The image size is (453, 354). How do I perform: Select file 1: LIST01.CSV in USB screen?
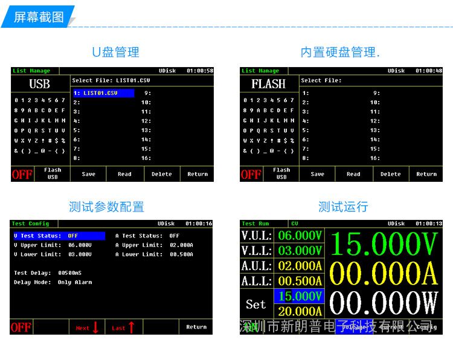pyautogui.click(x=103, y=93)
